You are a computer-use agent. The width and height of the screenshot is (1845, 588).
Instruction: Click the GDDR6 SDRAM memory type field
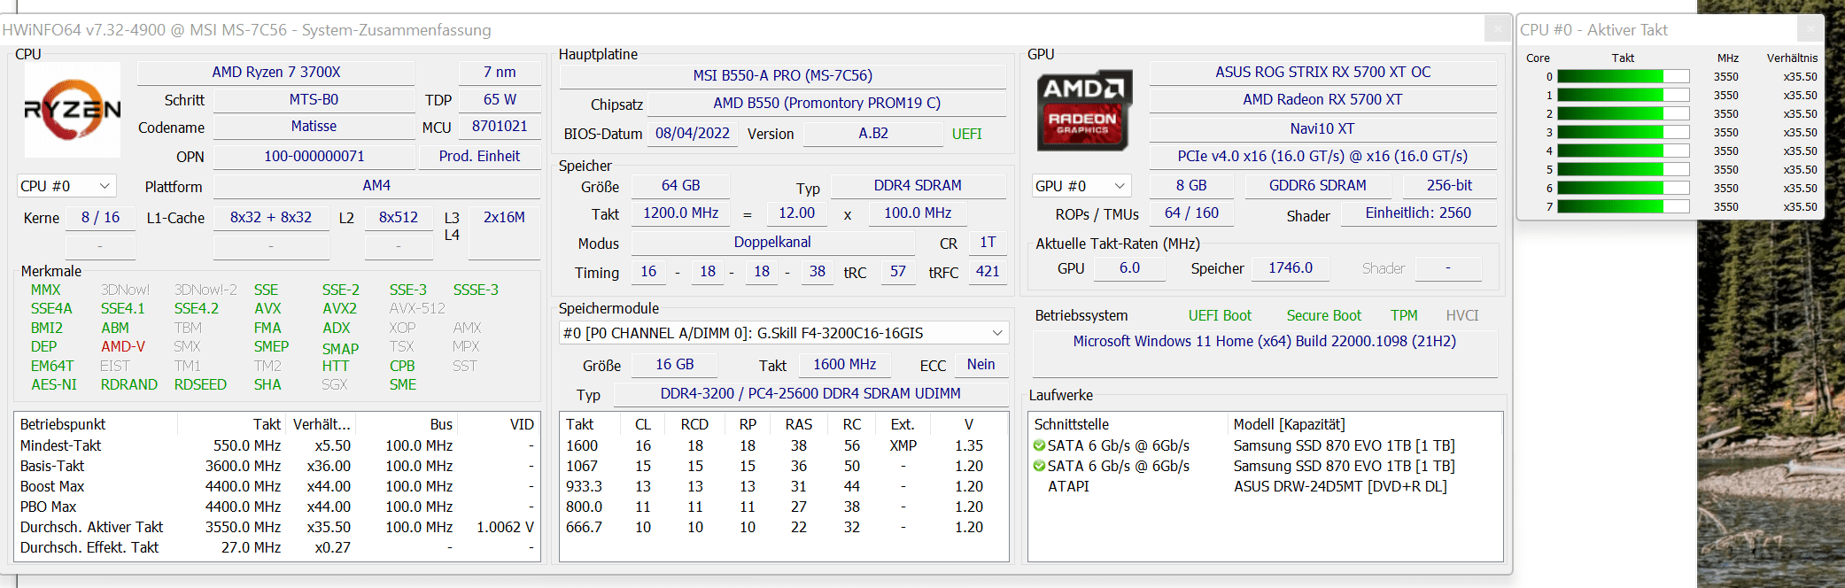click(x=1317, y=186)
